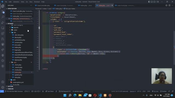The image size is (175, 98).
Task: Collapse the site folder
Action: pos(14,32)
